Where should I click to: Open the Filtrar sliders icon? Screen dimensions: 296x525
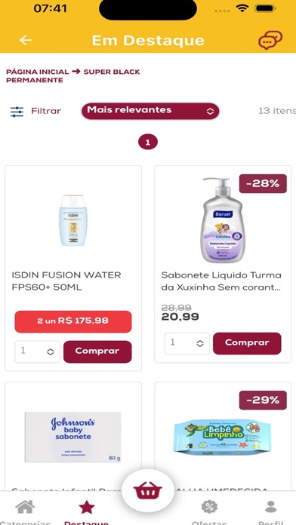click(17, 112)
